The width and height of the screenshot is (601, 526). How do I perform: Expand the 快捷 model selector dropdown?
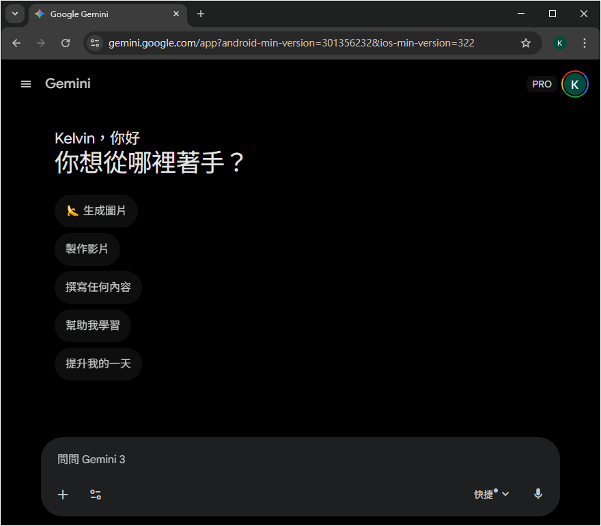[x=492, y=494]
